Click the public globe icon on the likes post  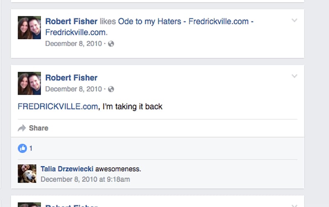click(111, 44)
